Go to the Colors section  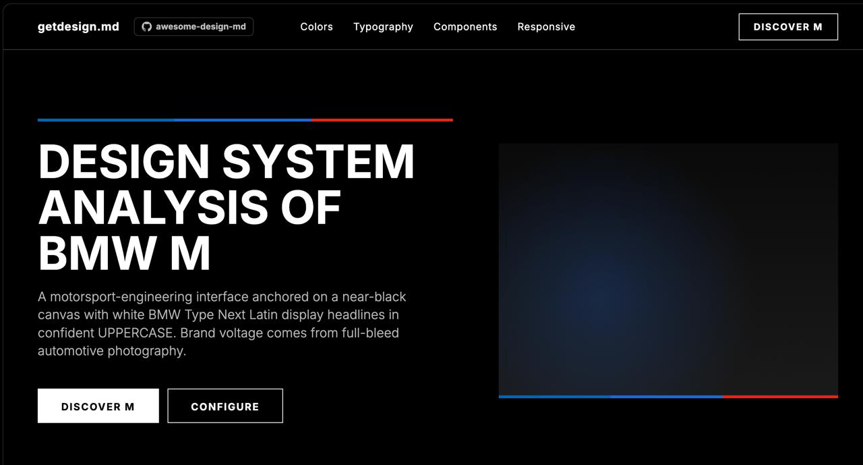[x=316, y=27]
